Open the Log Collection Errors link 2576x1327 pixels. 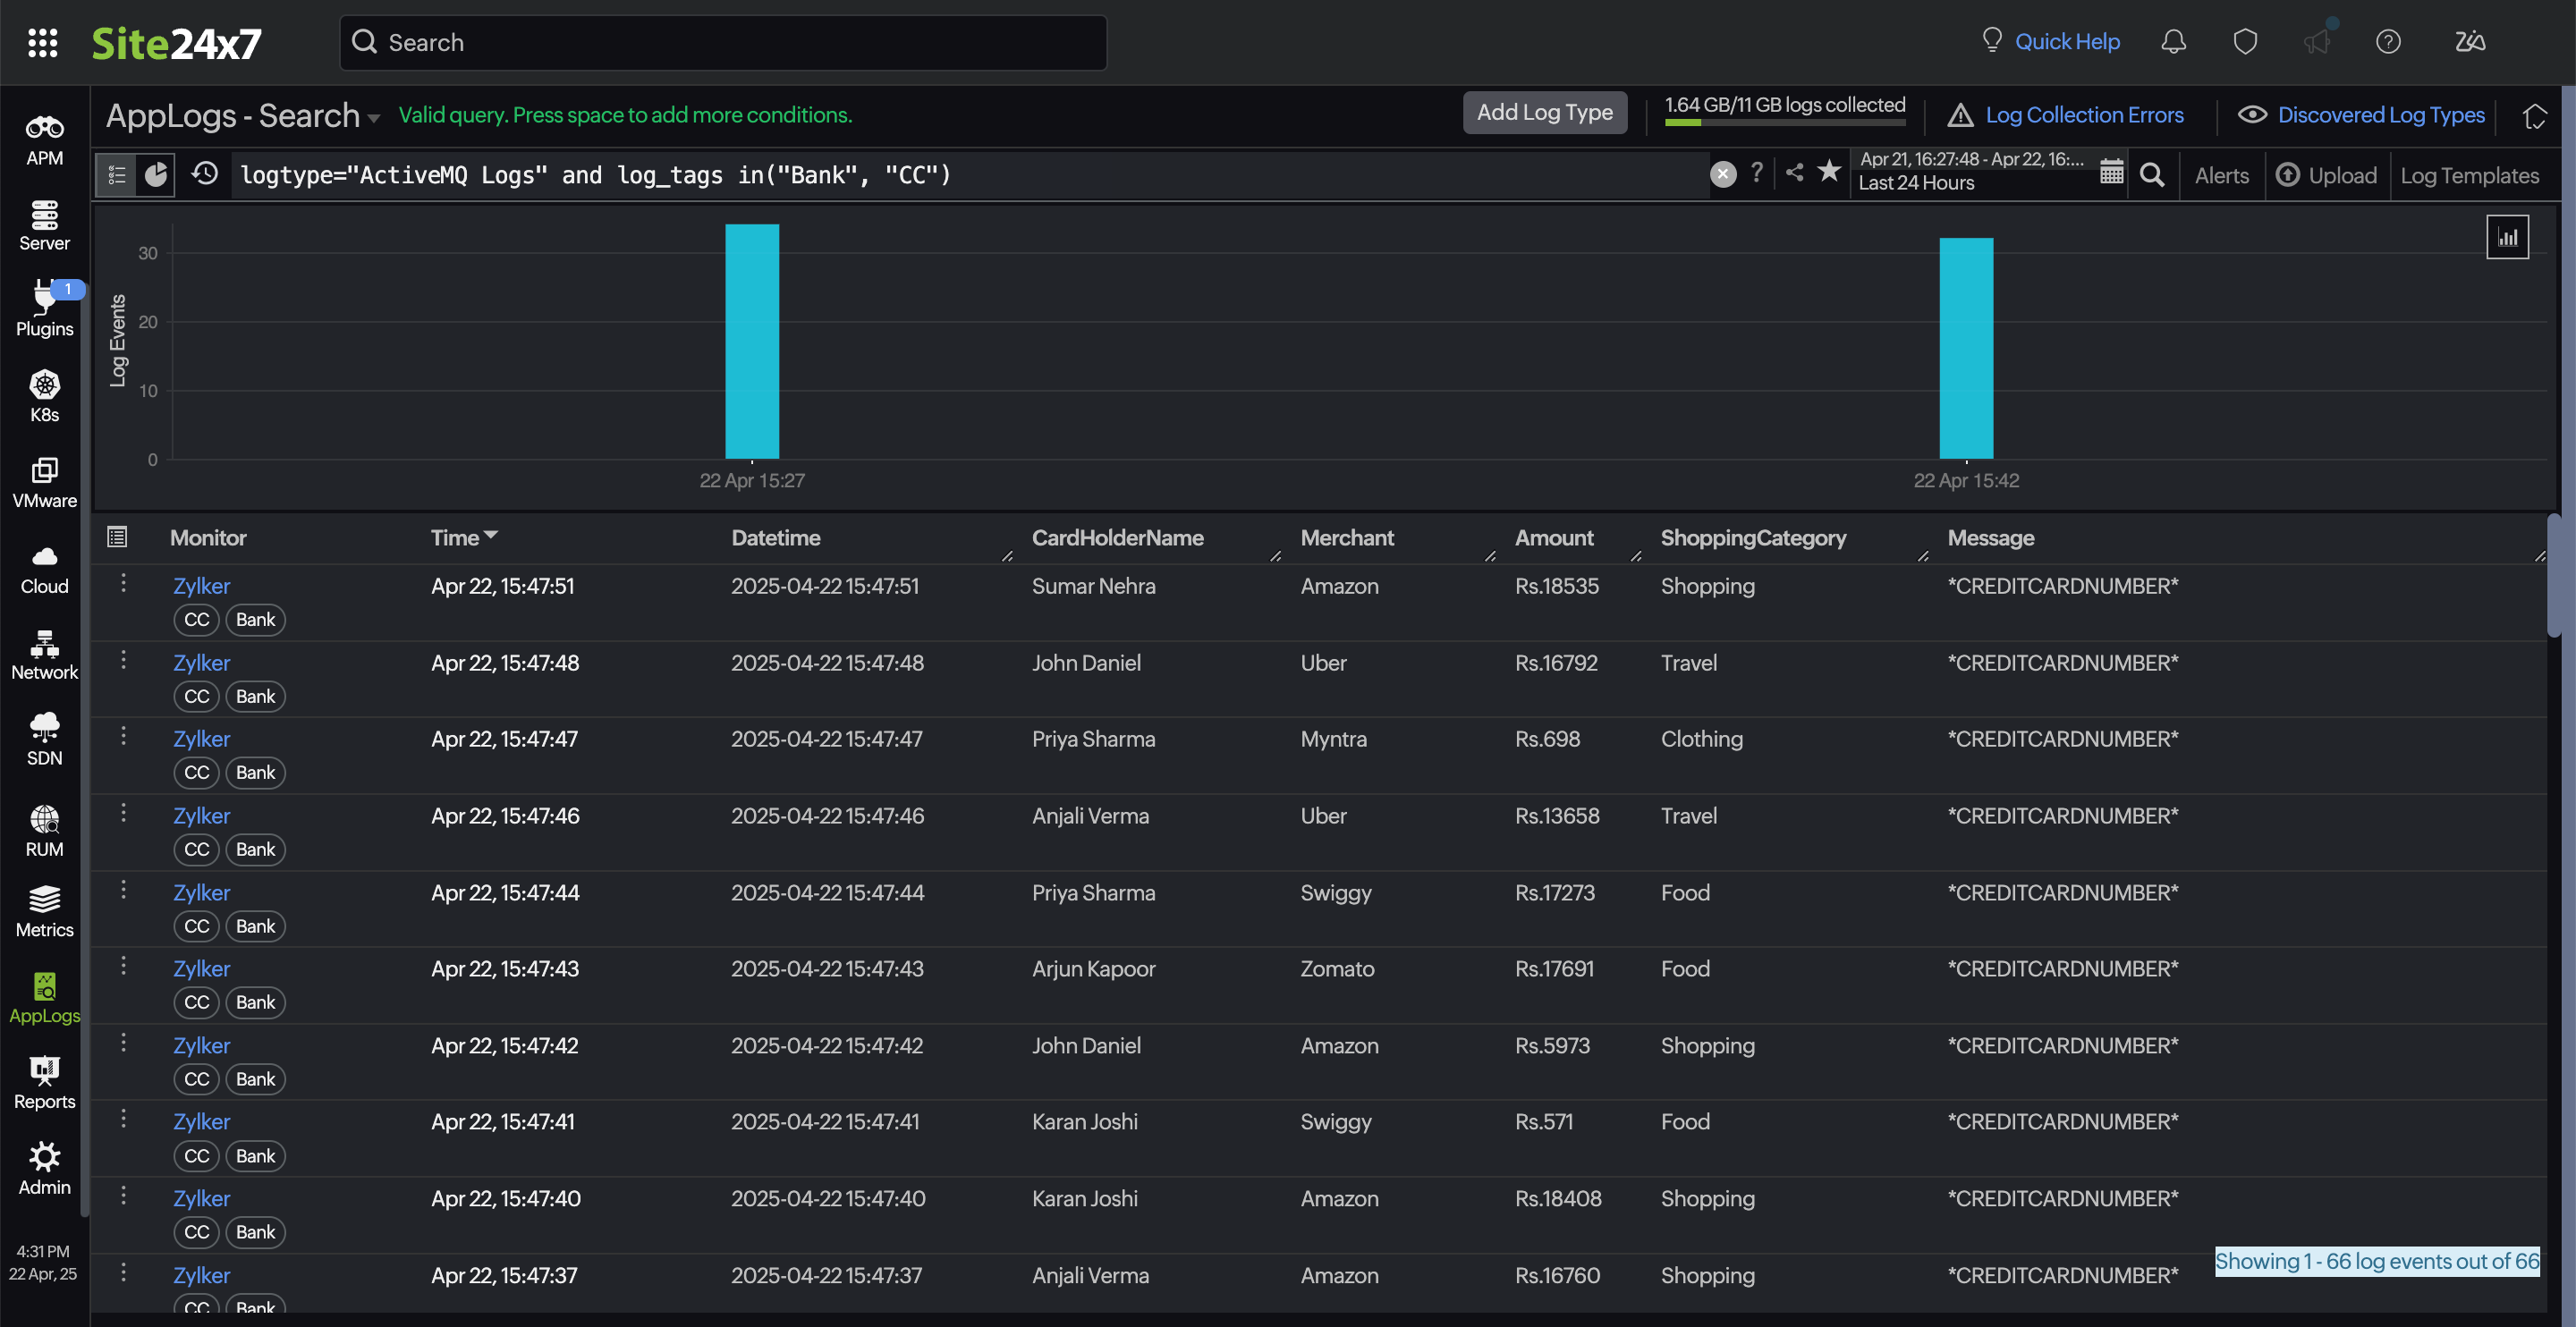(2084, 115)
